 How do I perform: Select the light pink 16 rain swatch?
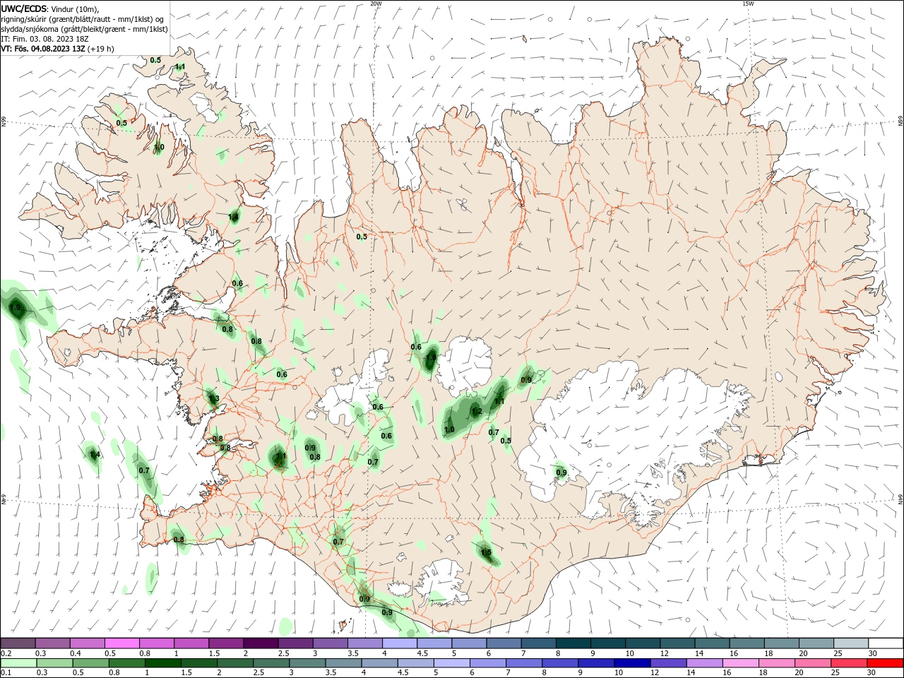coord(741,663)
